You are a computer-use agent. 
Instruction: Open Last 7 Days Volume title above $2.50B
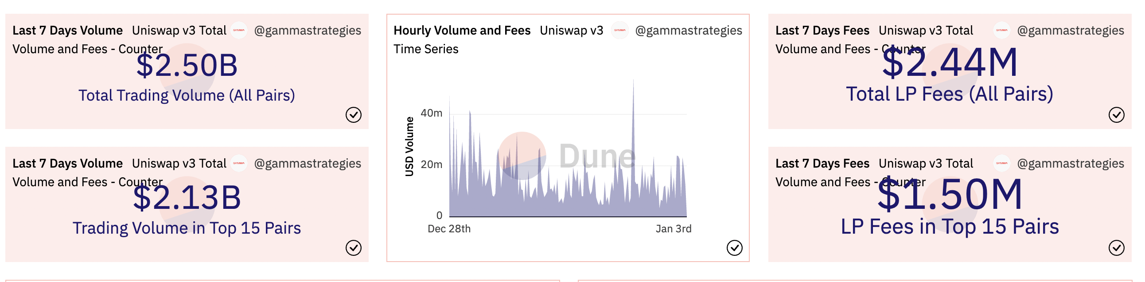pos(67,30)
